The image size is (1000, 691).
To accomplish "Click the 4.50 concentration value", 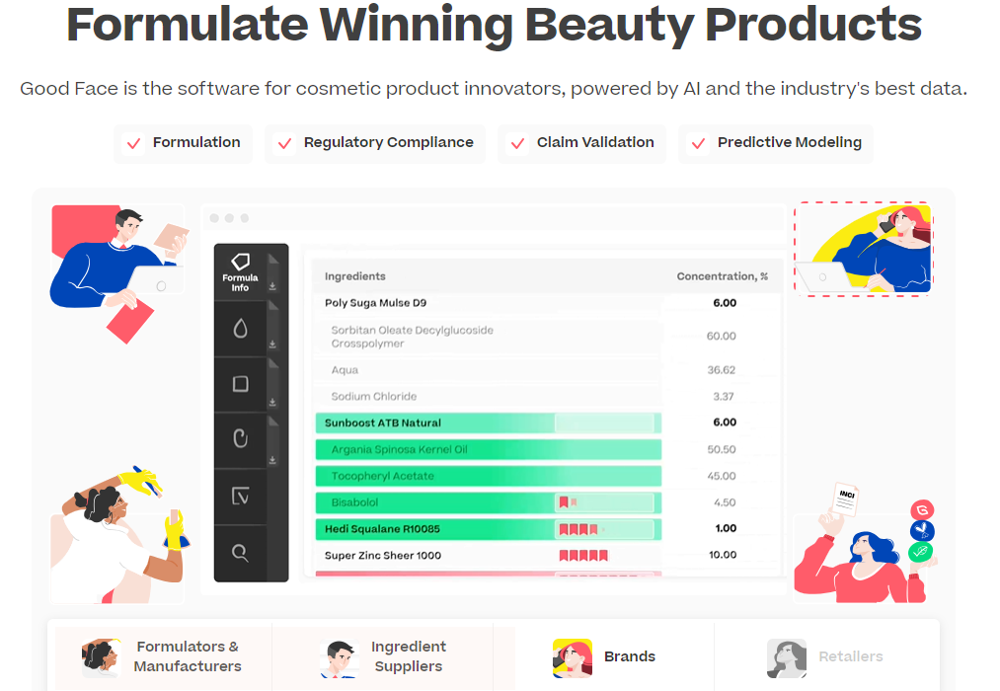I will pos(725,502).
